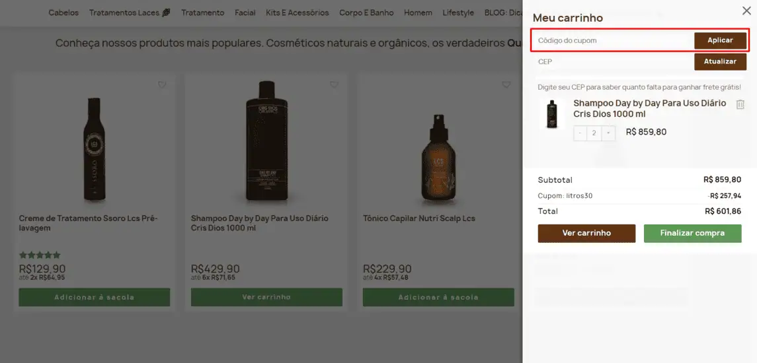Click the Total value R$ 601,86
This screenshot has width=757, height=363.
pos(723,211)
